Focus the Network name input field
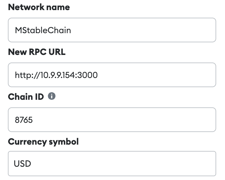 (x=112, y=30)
